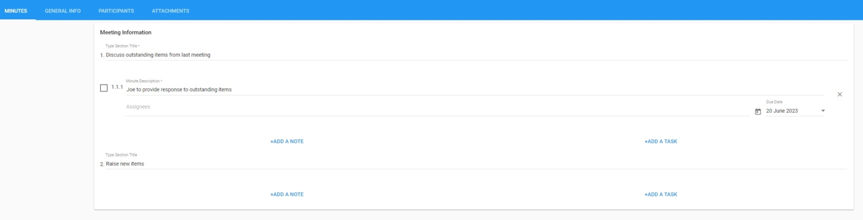Viewport: 863px width, 220px height.
Task: Remove minute item 1.1.1 with the X icon
Action: (x=840, y=94)
